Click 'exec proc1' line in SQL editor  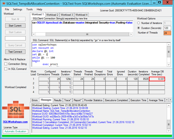coord(50,64)
